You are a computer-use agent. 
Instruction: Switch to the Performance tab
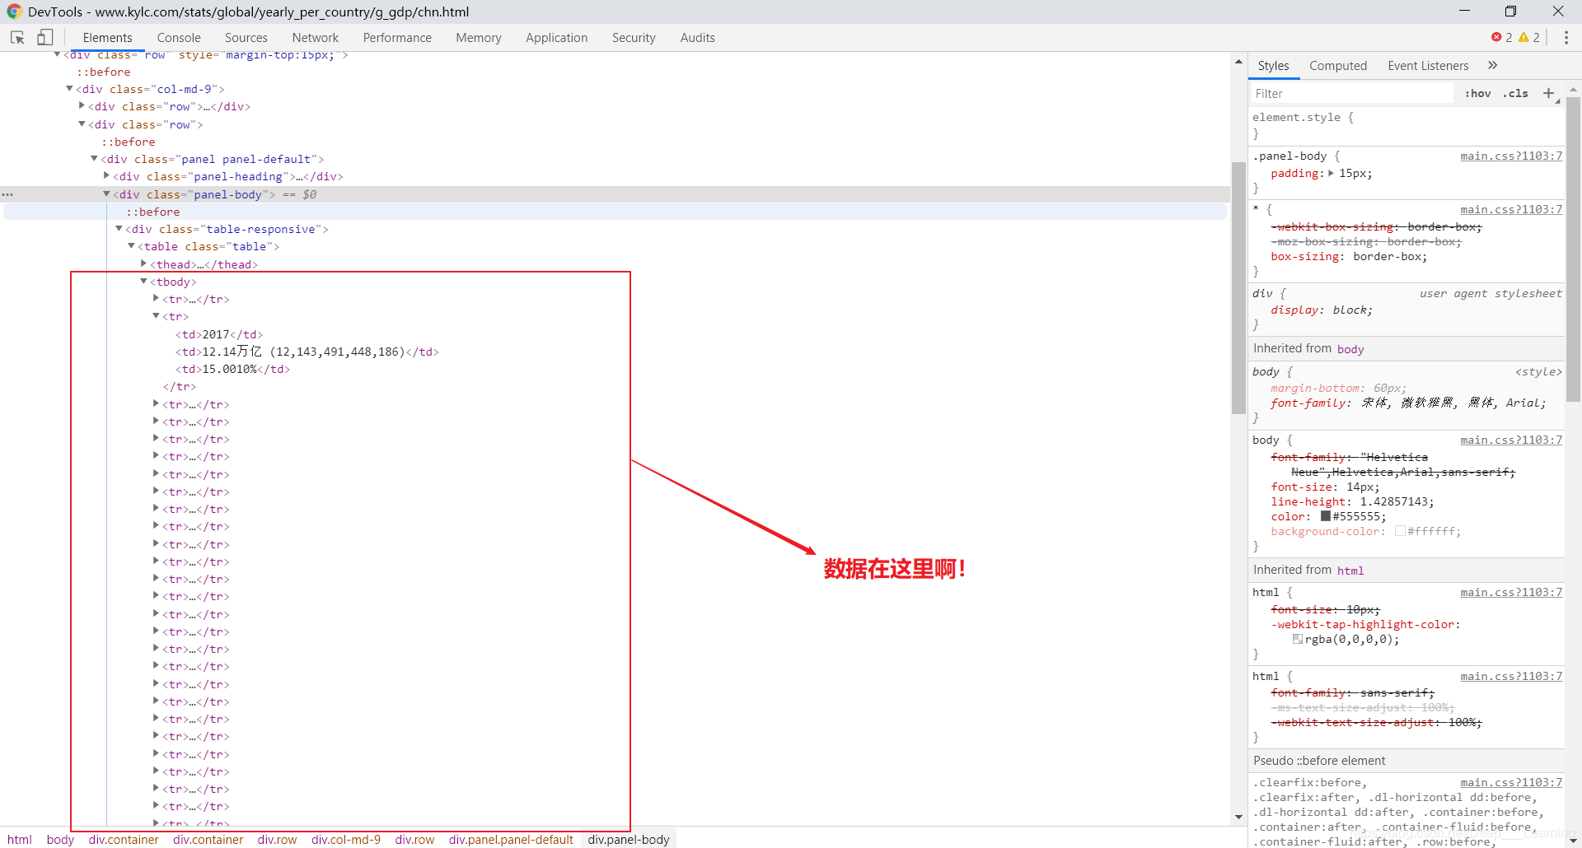click(x=397, y=38)
